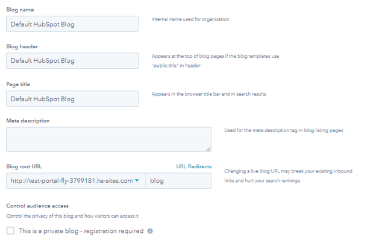Click the domain dropdown caret arrow
This screenshot has height=243, width=382.
[x=137, y=180]
